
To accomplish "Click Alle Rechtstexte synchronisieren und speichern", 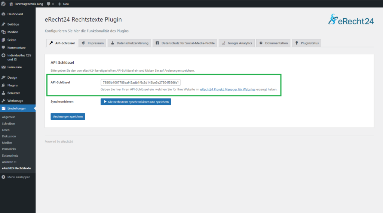I will tap(136, 101).
